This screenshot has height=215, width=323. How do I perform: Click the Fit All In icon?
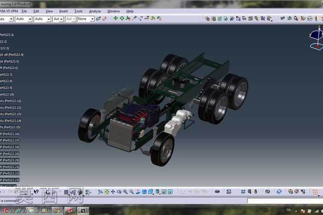[x=107, y=192]
